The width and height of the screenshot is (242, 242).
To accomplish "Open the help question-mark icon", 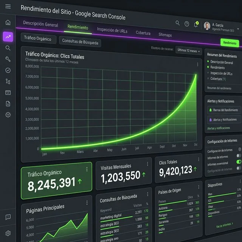I will click(187, 24).
